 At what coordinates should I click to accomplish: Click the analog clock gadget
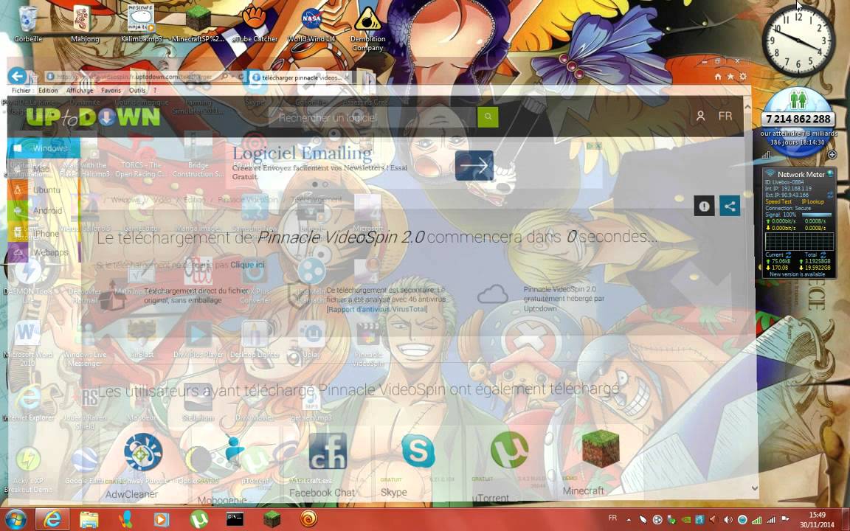(x=798, y=41)
